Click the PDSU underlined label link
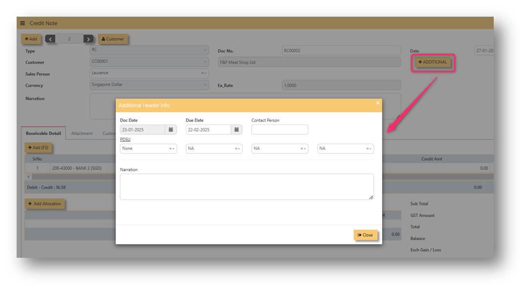The height and width of the screenshot is (290, 526). click(125, 139)
